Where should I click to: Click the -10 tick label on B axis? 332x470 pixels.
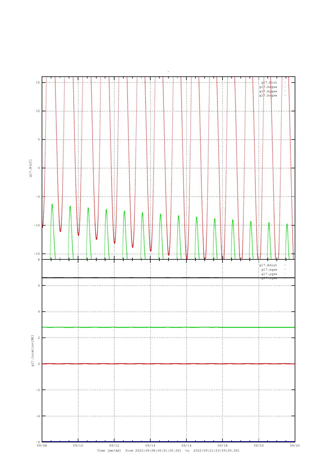point(37,225)
